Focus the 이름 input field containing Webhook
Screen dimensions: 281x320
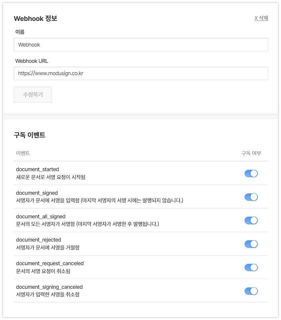[x=140, y=45]
